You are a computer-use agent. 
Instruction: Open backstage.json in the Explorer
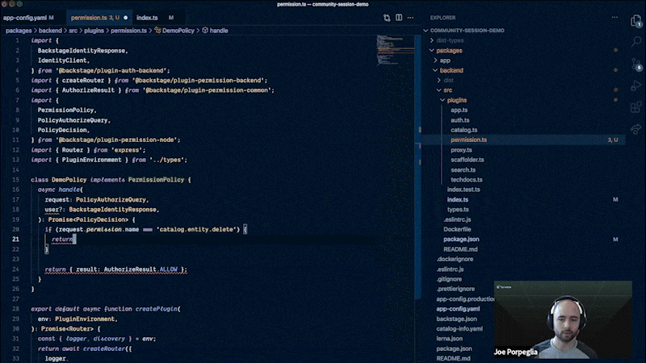pos(456,319)
